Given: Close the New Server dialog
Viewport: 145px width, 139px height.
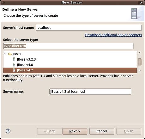Looking at the screenshot, I should point(141,3).
